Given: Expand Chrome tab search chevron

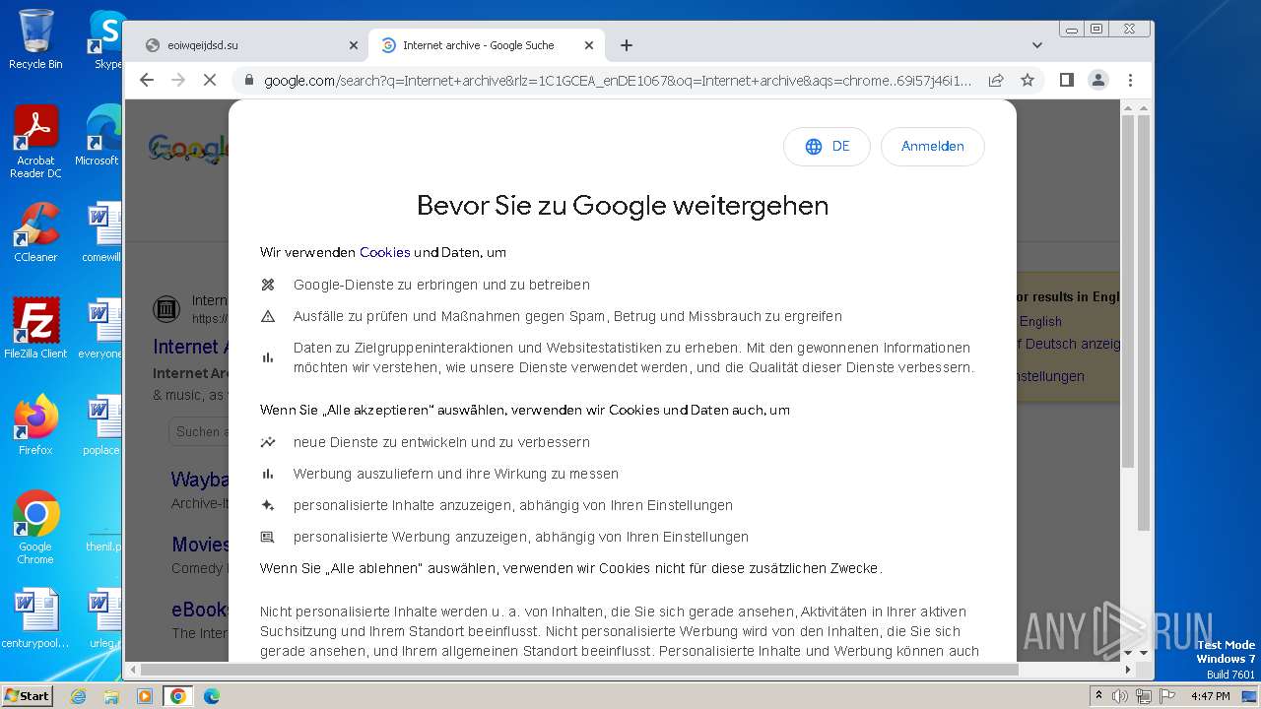Looking at the screenshot, I should pyautogui.click(x=1037, y=45).
